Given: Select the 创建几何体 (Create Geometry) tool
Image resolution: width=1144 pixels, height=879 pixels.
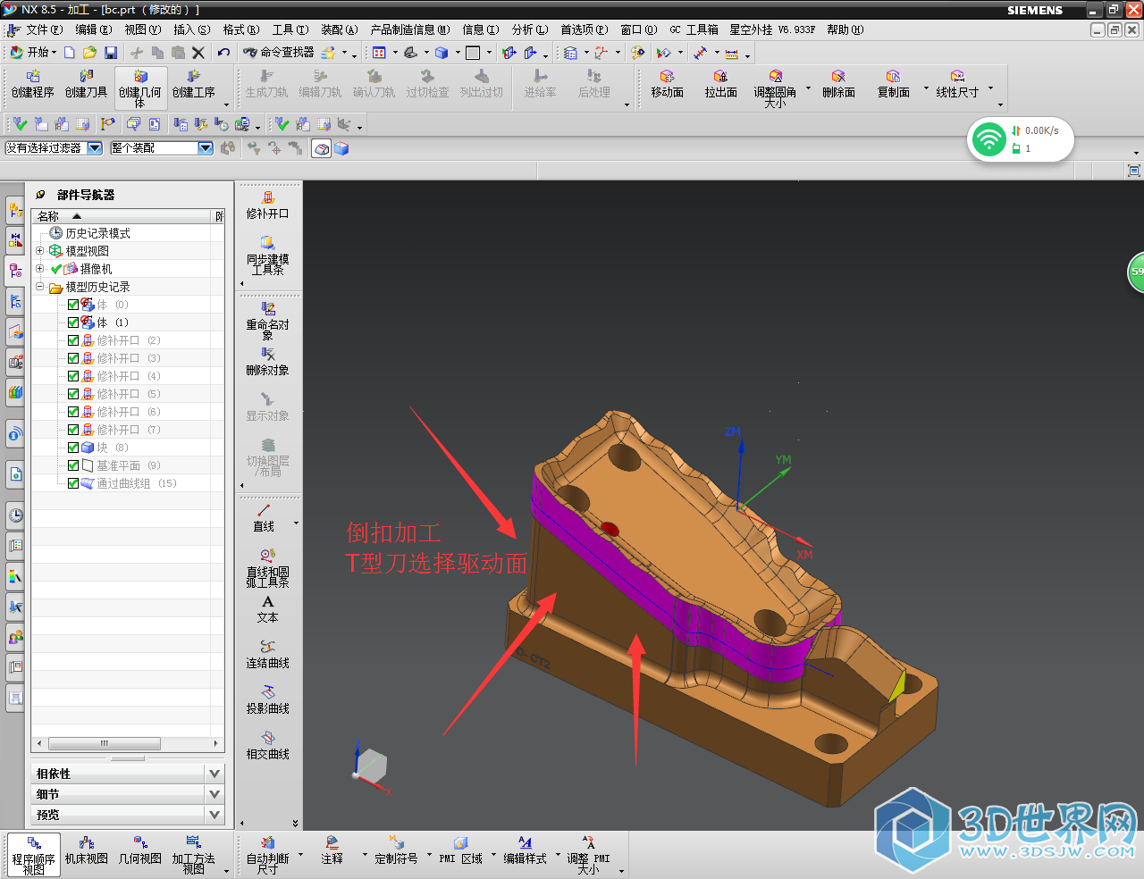Looking at the screenshot, I should click(x=140, y=88).
